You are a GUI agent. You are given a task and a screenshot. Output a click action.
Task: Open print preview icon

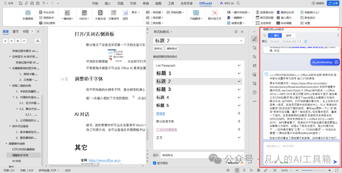point(38,3)
